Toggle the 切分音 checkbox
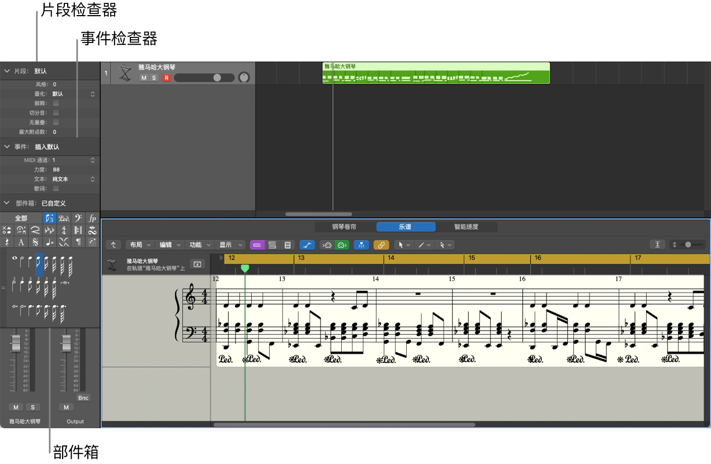711x464 pixels. point(55,113)
